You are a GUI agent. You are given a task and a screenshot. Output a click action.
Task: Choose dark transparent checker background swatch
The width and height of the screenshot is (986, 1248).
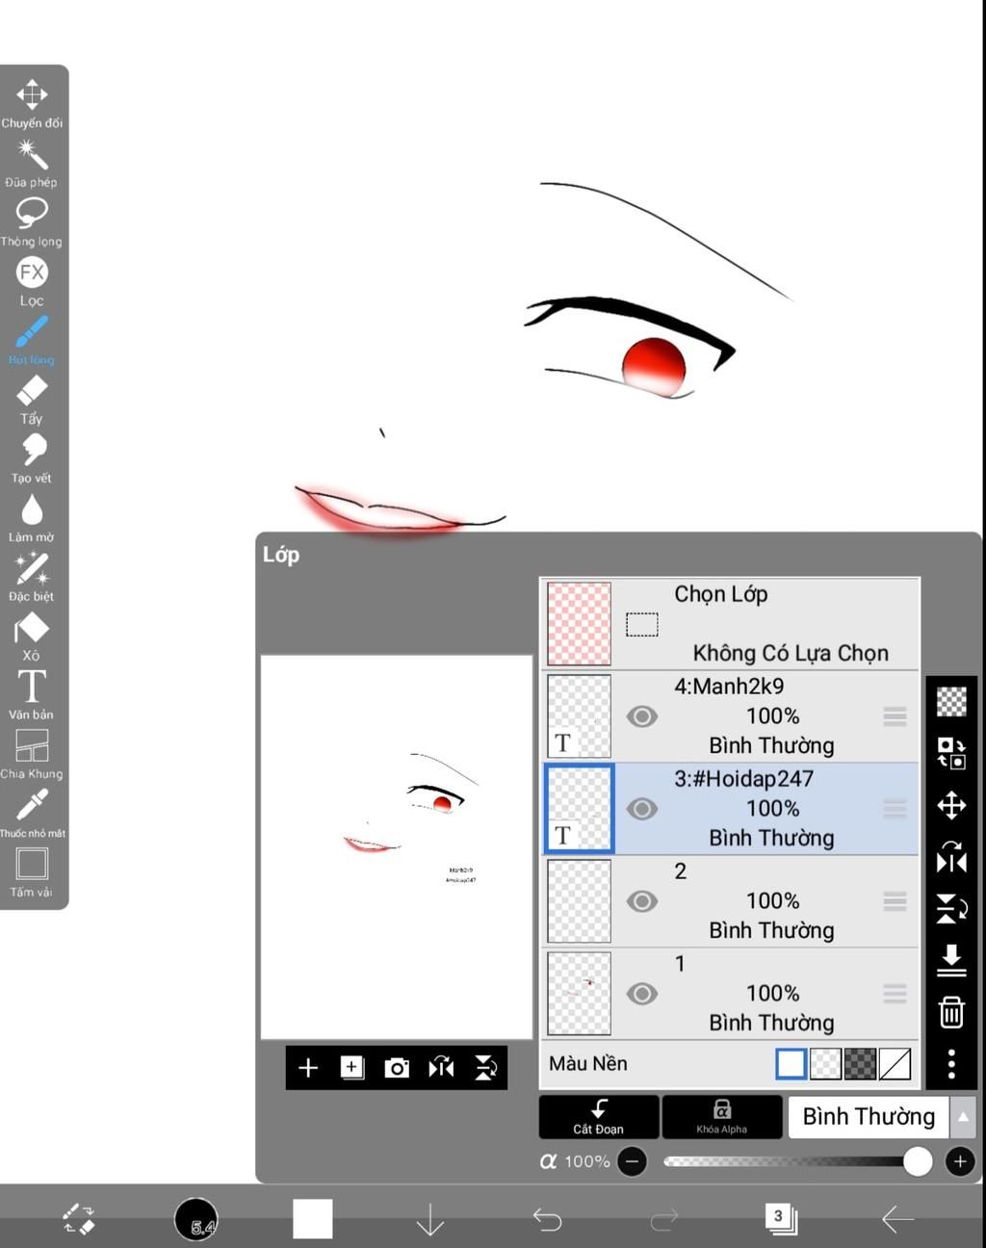click(860, 1064)
